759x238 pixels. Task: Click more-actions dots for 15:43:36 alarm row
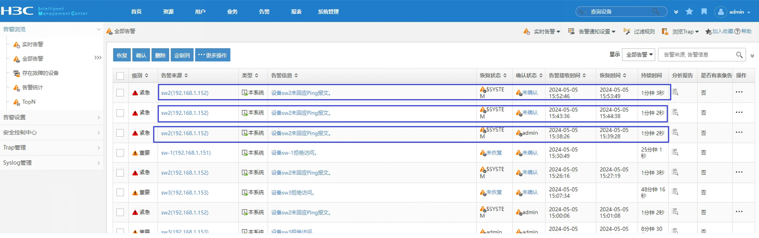click(739, 112)
